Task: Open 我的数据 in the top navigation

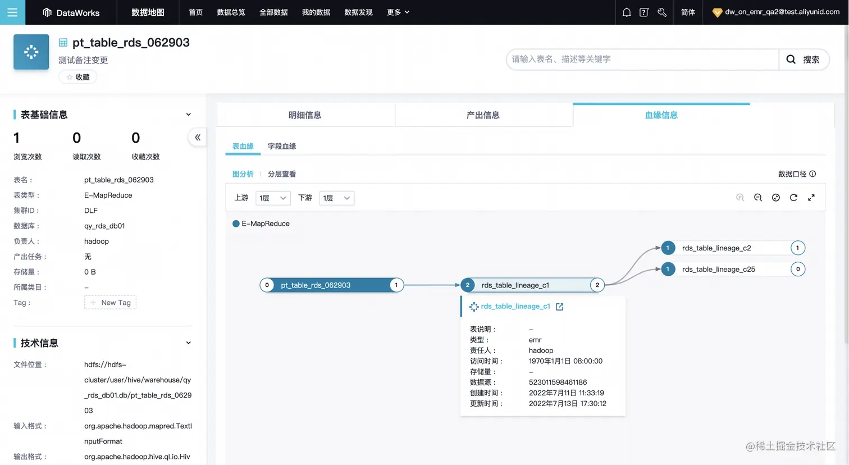Action: tap(316, 12)
